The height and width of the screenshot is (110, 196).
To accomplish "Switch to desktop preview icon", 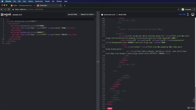I will pyautogui.click(x=193, y=14).
